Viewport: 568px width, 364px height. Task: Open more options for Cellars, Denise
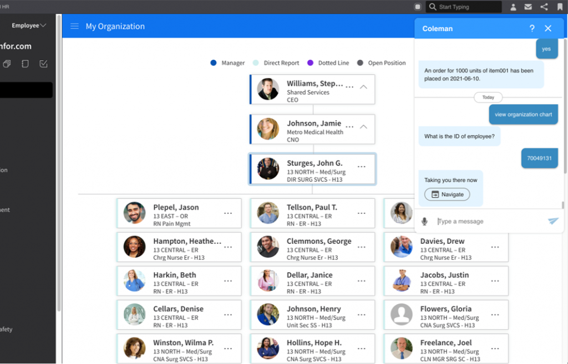[228, 315]
